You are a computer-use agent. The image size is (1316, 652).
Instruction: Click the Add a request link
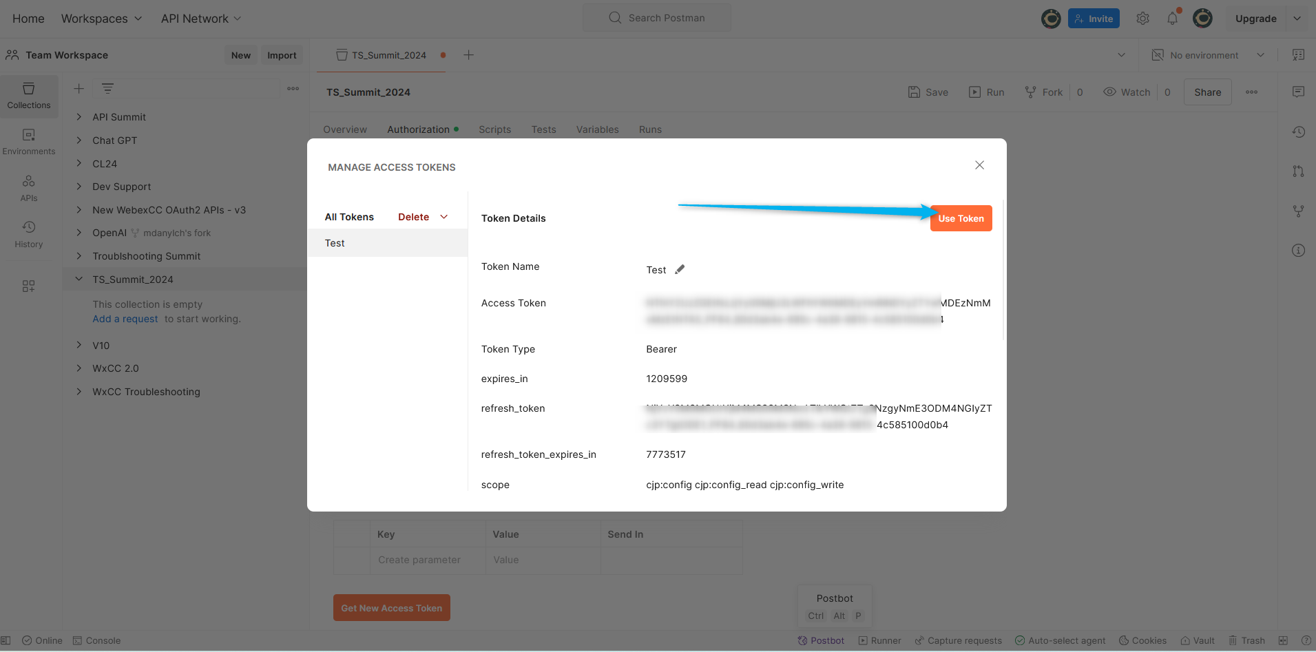click(x=125, y=319)
